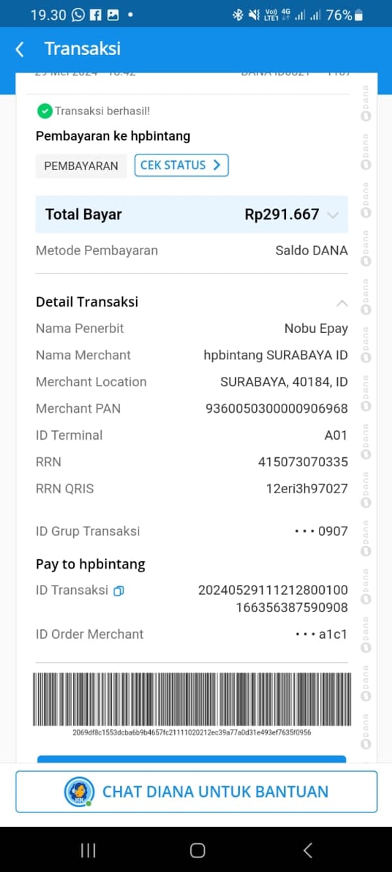Tap the Merchant PAN number
392x872 pixels.
276,409
